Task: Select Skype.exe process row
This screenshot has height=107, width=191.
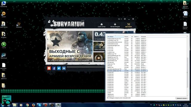Action: coord(127,64)
